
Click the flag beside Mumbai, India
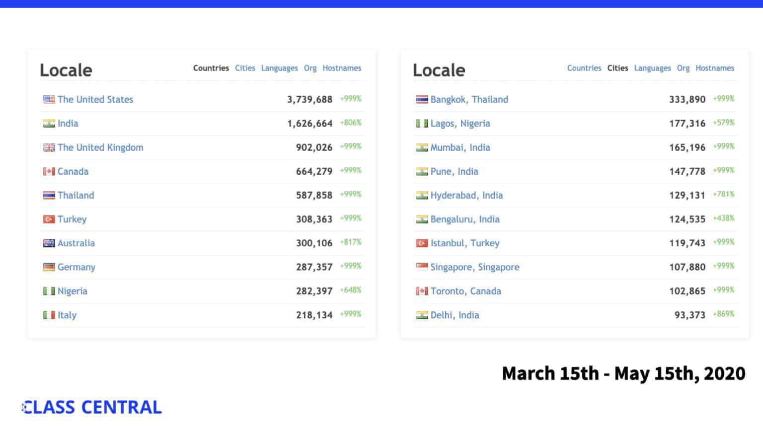(x=422, y=147)
